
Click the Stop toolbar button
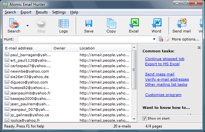click(x=41, y=26)
